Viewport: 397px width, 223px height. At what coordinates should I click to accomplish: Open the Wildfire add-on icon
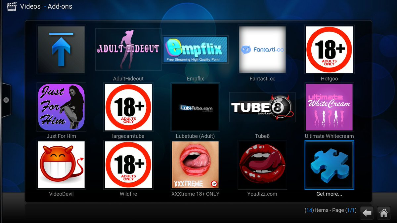[x=128, y=165]
